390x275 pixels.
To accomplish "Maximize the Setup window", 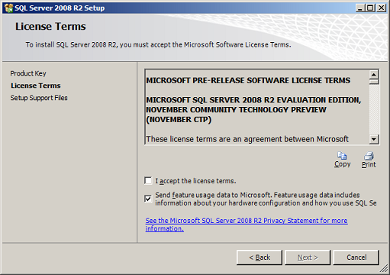I will 370,8.
